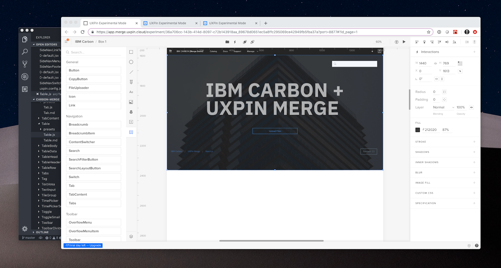
Task: Click the component Search field
Action: [93, 52]
